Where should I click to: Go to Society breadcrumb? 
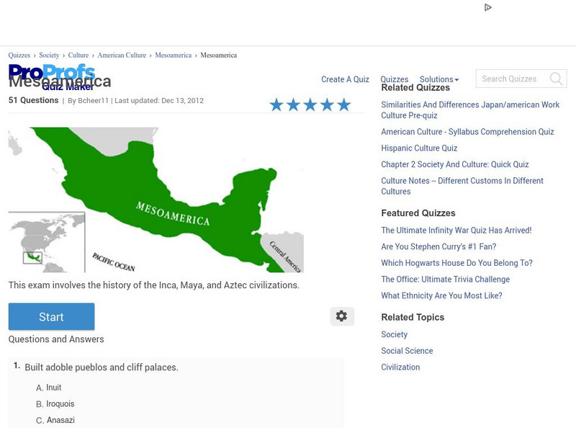pyautogui.click(x=49, y=55)
